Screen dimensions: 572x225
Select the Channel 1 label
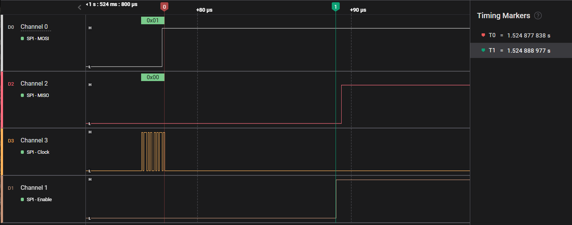(x=34, y=188)
